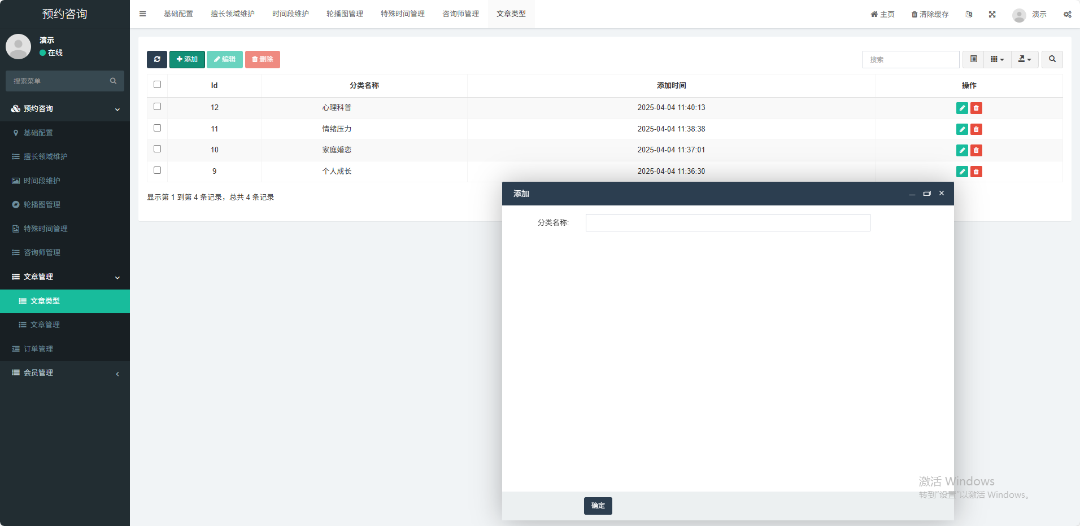Screen dimensions: 1080x526
Task: Click the 分类名称 input field
Action: [x=728, y=223]
